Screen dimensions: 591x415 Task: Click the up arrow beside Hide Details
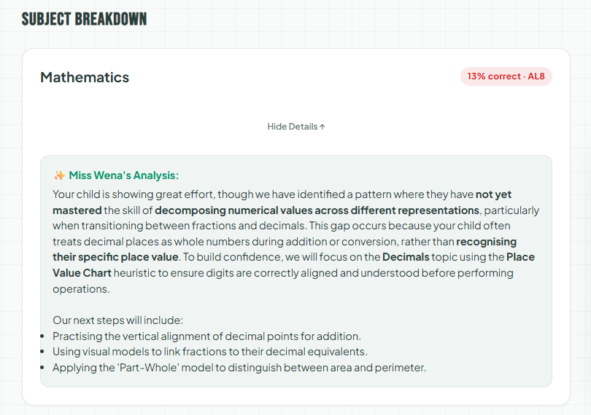tap(322, 127)
